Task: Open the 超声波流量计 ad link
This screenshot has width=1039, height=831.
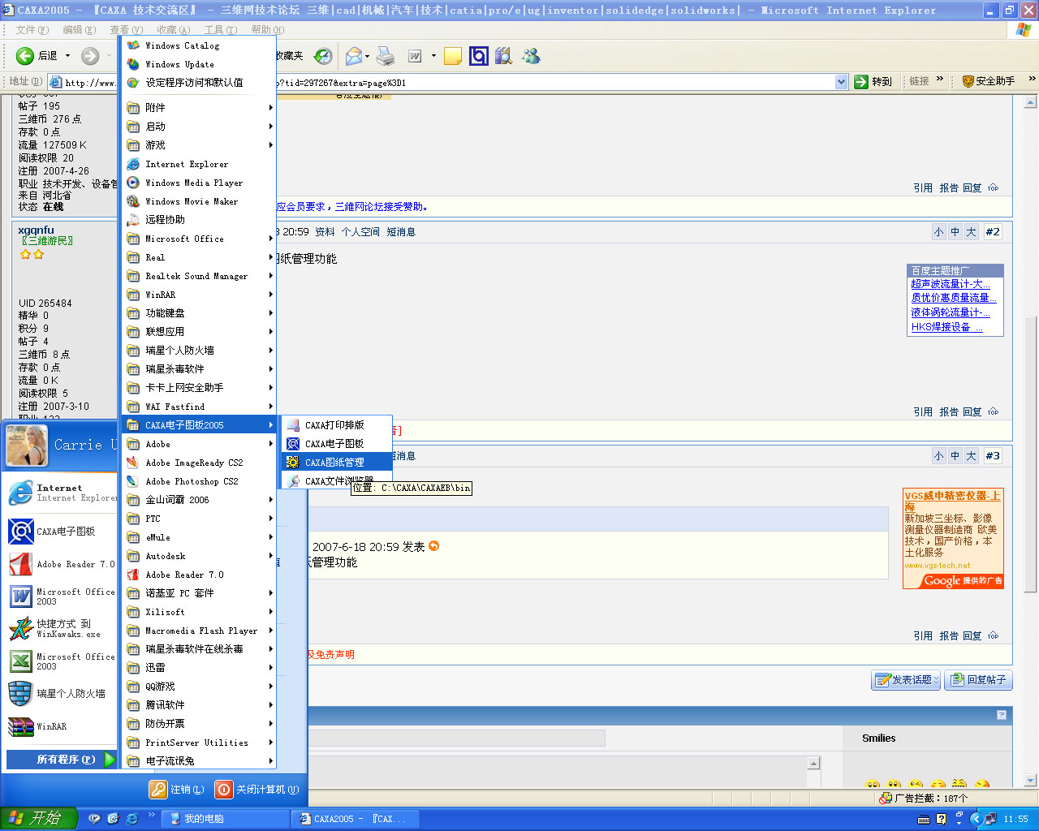Action: coord(951,284)
